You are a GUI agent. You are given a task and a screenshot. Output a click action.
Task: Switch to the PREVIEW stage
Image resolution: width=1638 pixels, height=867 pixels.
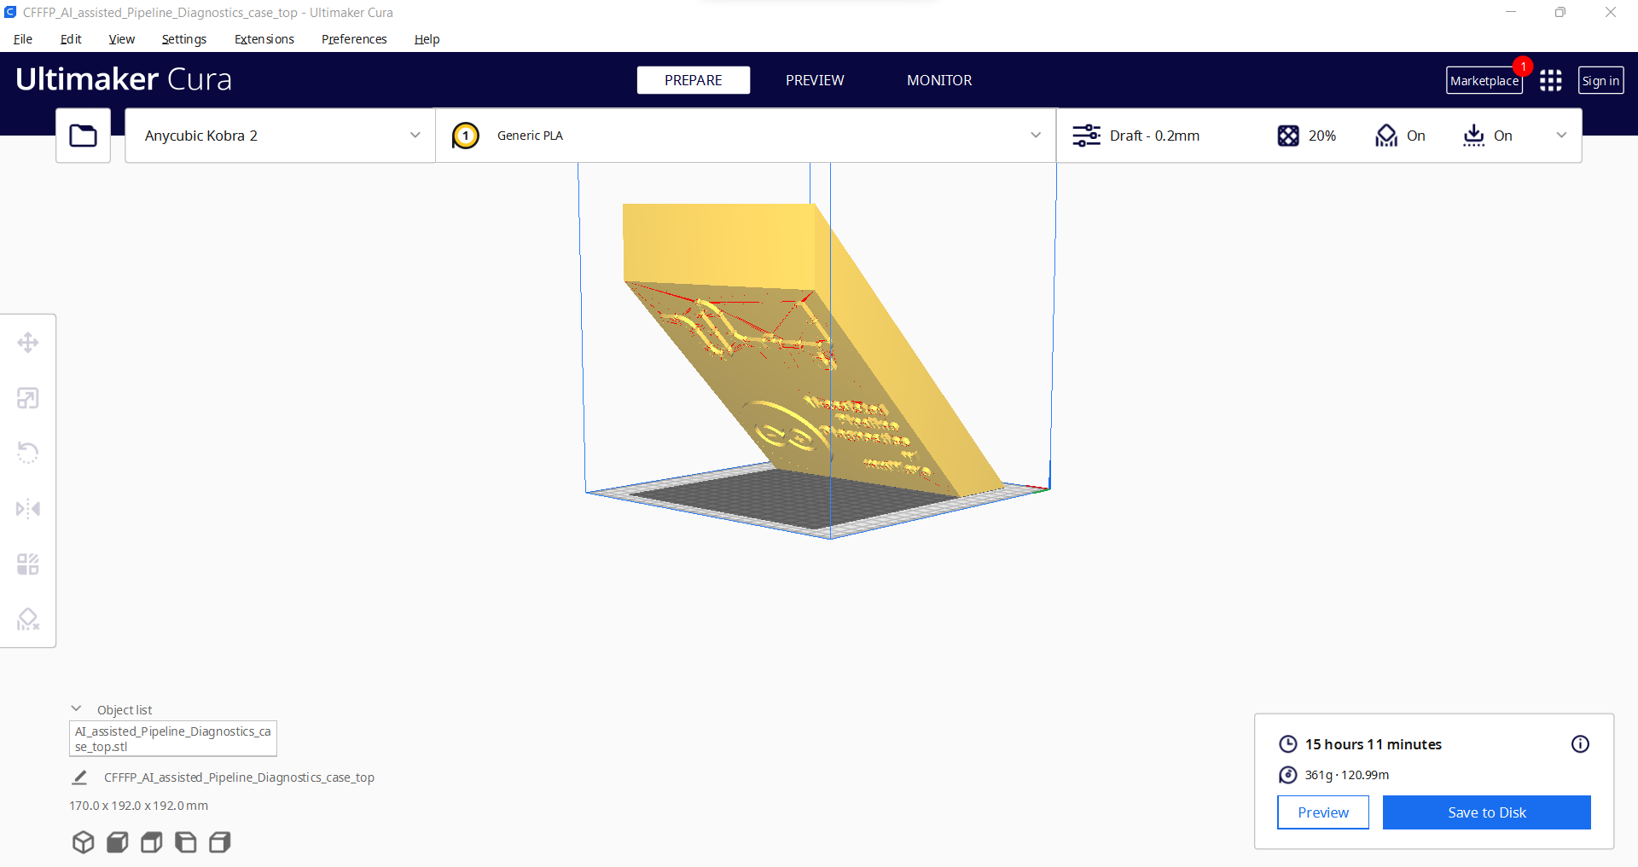click(815, 80)
